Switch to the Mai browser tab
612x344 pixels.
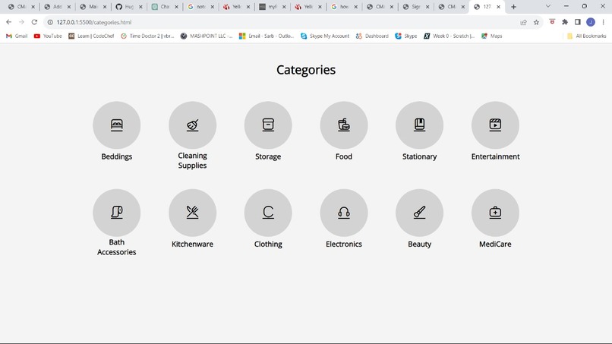[93, 7]
